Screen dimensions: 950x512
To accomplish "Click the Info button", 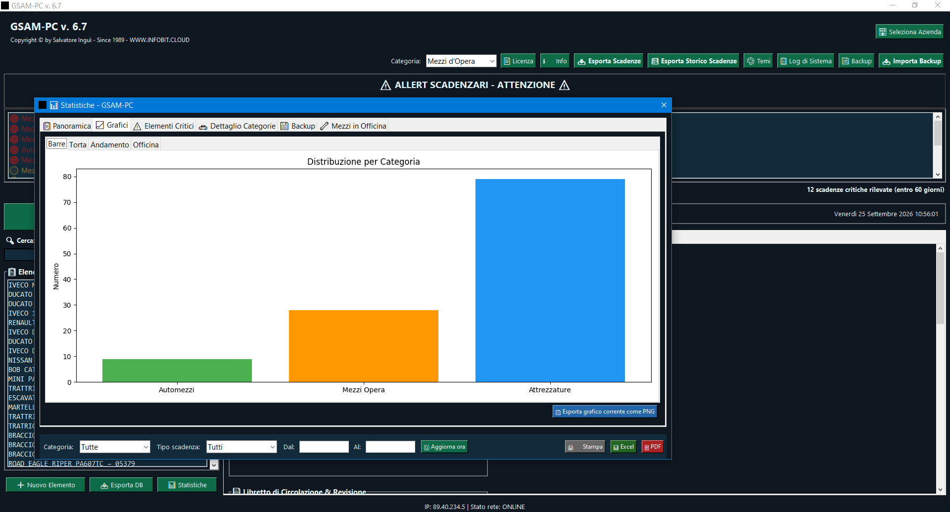I will [555, 61].
